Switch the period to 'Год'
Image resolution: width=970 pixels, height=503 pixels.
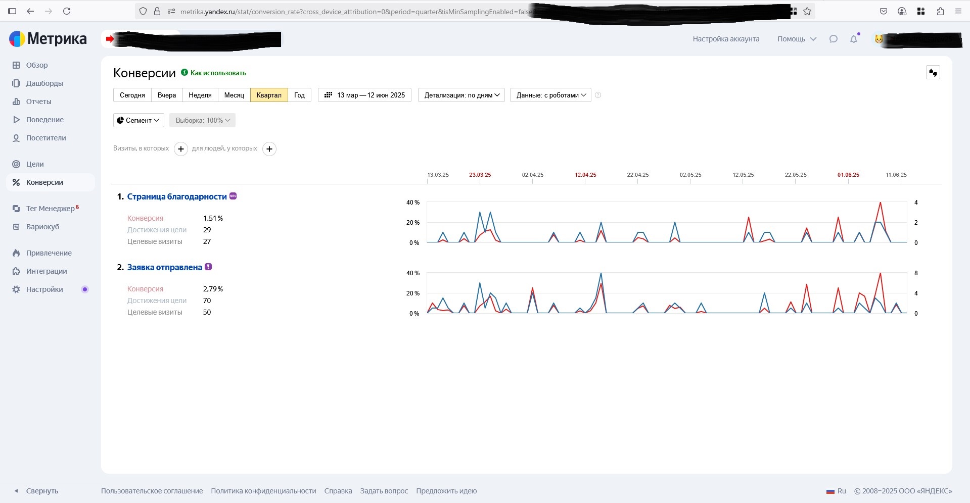pyautogui.click(x=299, y=95)
